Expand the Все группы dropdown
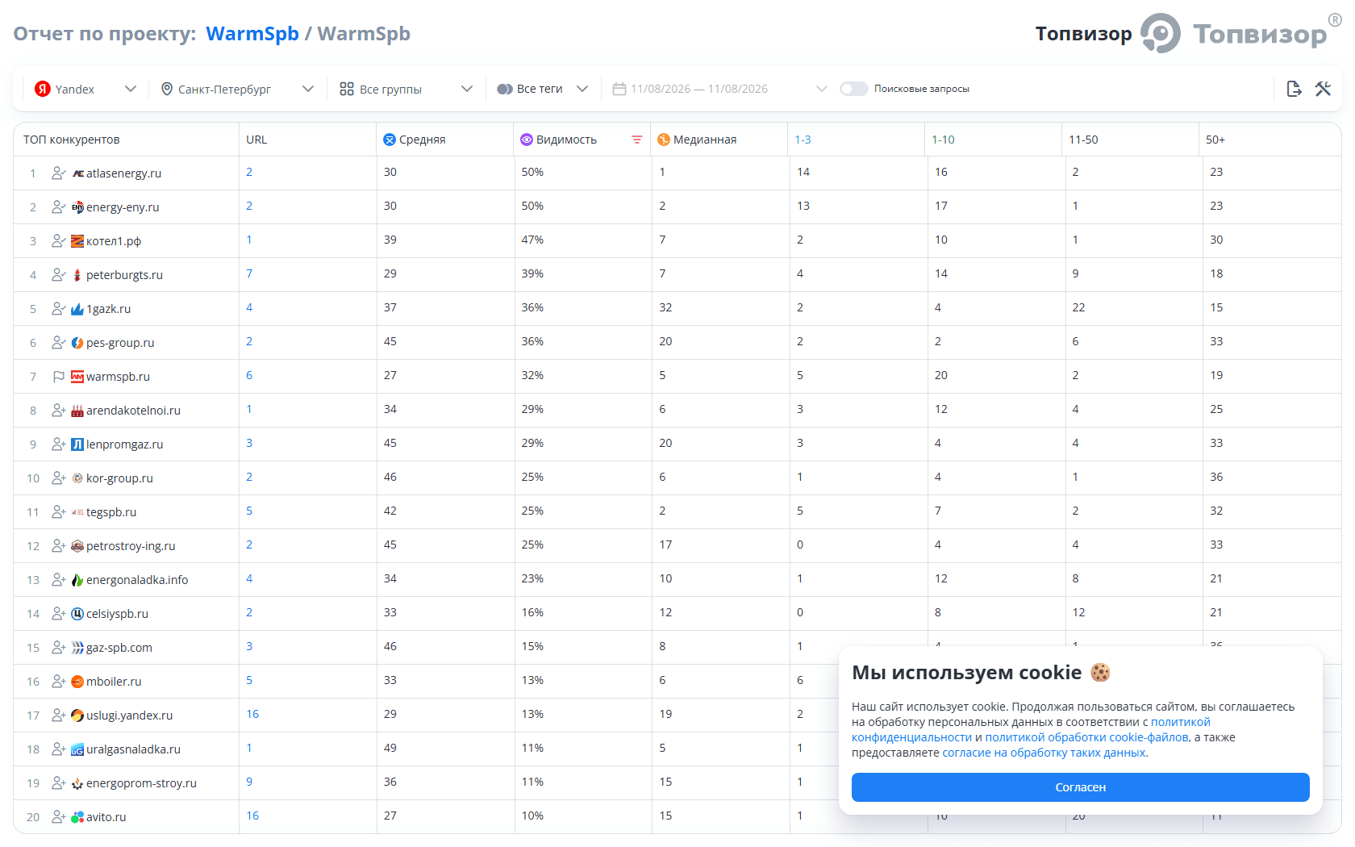Viewport: 1355px width, 847px height. pos(406,89)
